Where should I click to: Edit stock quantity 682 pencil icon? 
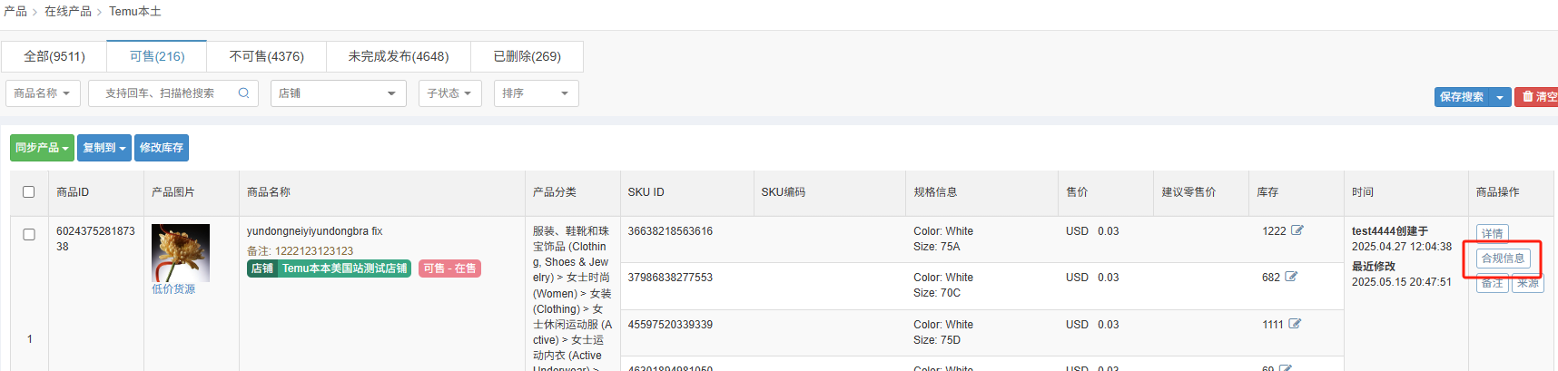tap(1291, 277)
